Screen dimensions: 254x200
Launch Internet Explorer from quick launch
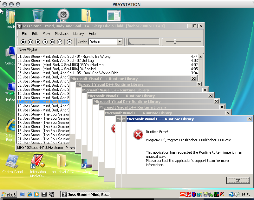click(29, 194)
